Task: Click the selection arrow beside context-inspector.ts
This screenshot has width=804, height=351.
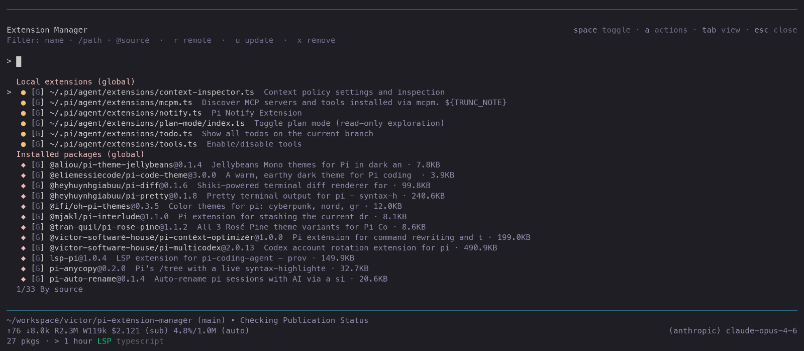Action: [x=9, y=93]
